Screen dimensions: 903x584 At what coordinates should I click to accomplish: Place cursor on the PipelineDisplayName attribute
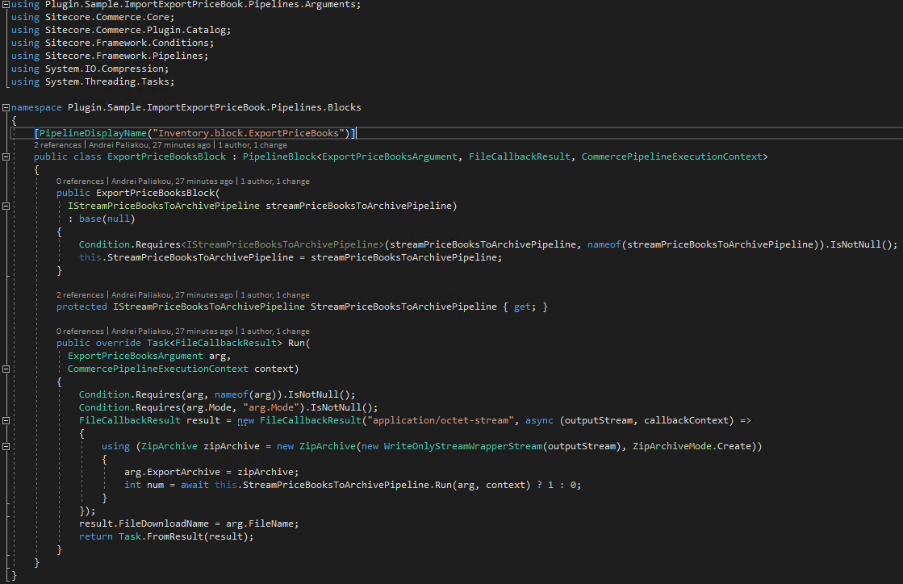[94, 133]
